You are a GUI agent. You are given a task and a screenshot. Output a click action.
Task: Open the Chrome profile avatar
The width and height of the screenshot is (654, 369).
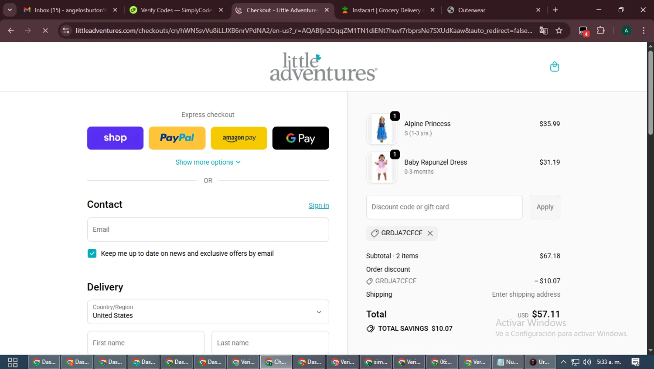pos(626,30)
